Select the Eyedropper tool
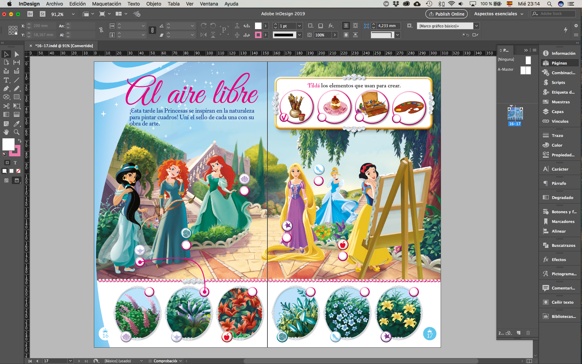Image resolution: width=582 pixels, height=364 pixels. pyautogui.click(x=17, y=124)
